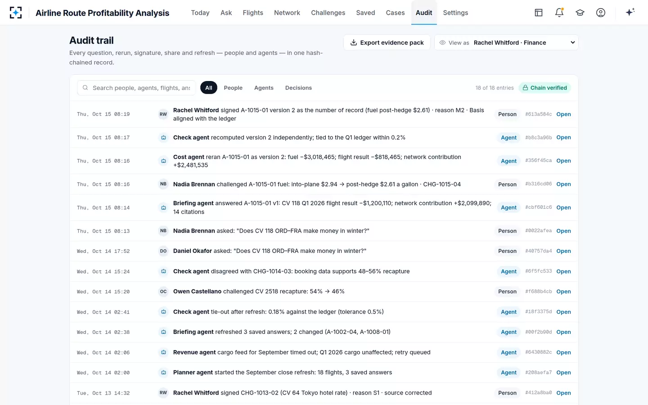
Task: Click NB avatar on Nadia Brennan challenged entry
Action: pyautogui.click(x=163, y=184)
